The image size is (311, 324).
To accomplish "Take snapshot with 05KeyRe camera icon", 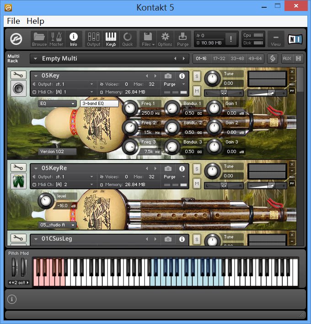I will coord(168,169).
